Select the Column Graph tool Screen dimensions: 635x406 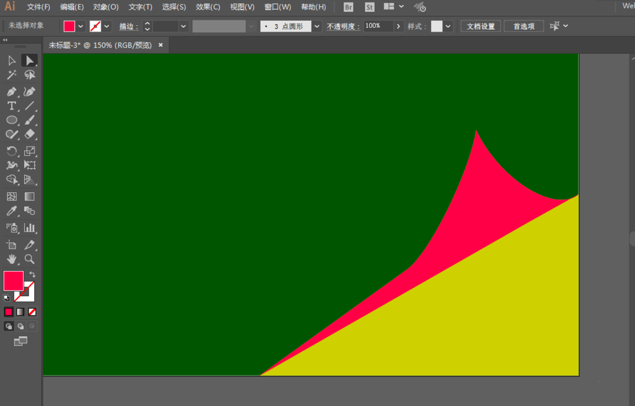point(30,228)
